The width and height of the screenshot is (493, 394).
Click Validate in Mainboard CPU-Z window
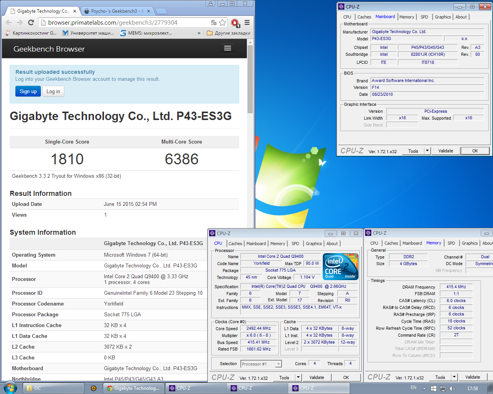(x=446, y=151)
